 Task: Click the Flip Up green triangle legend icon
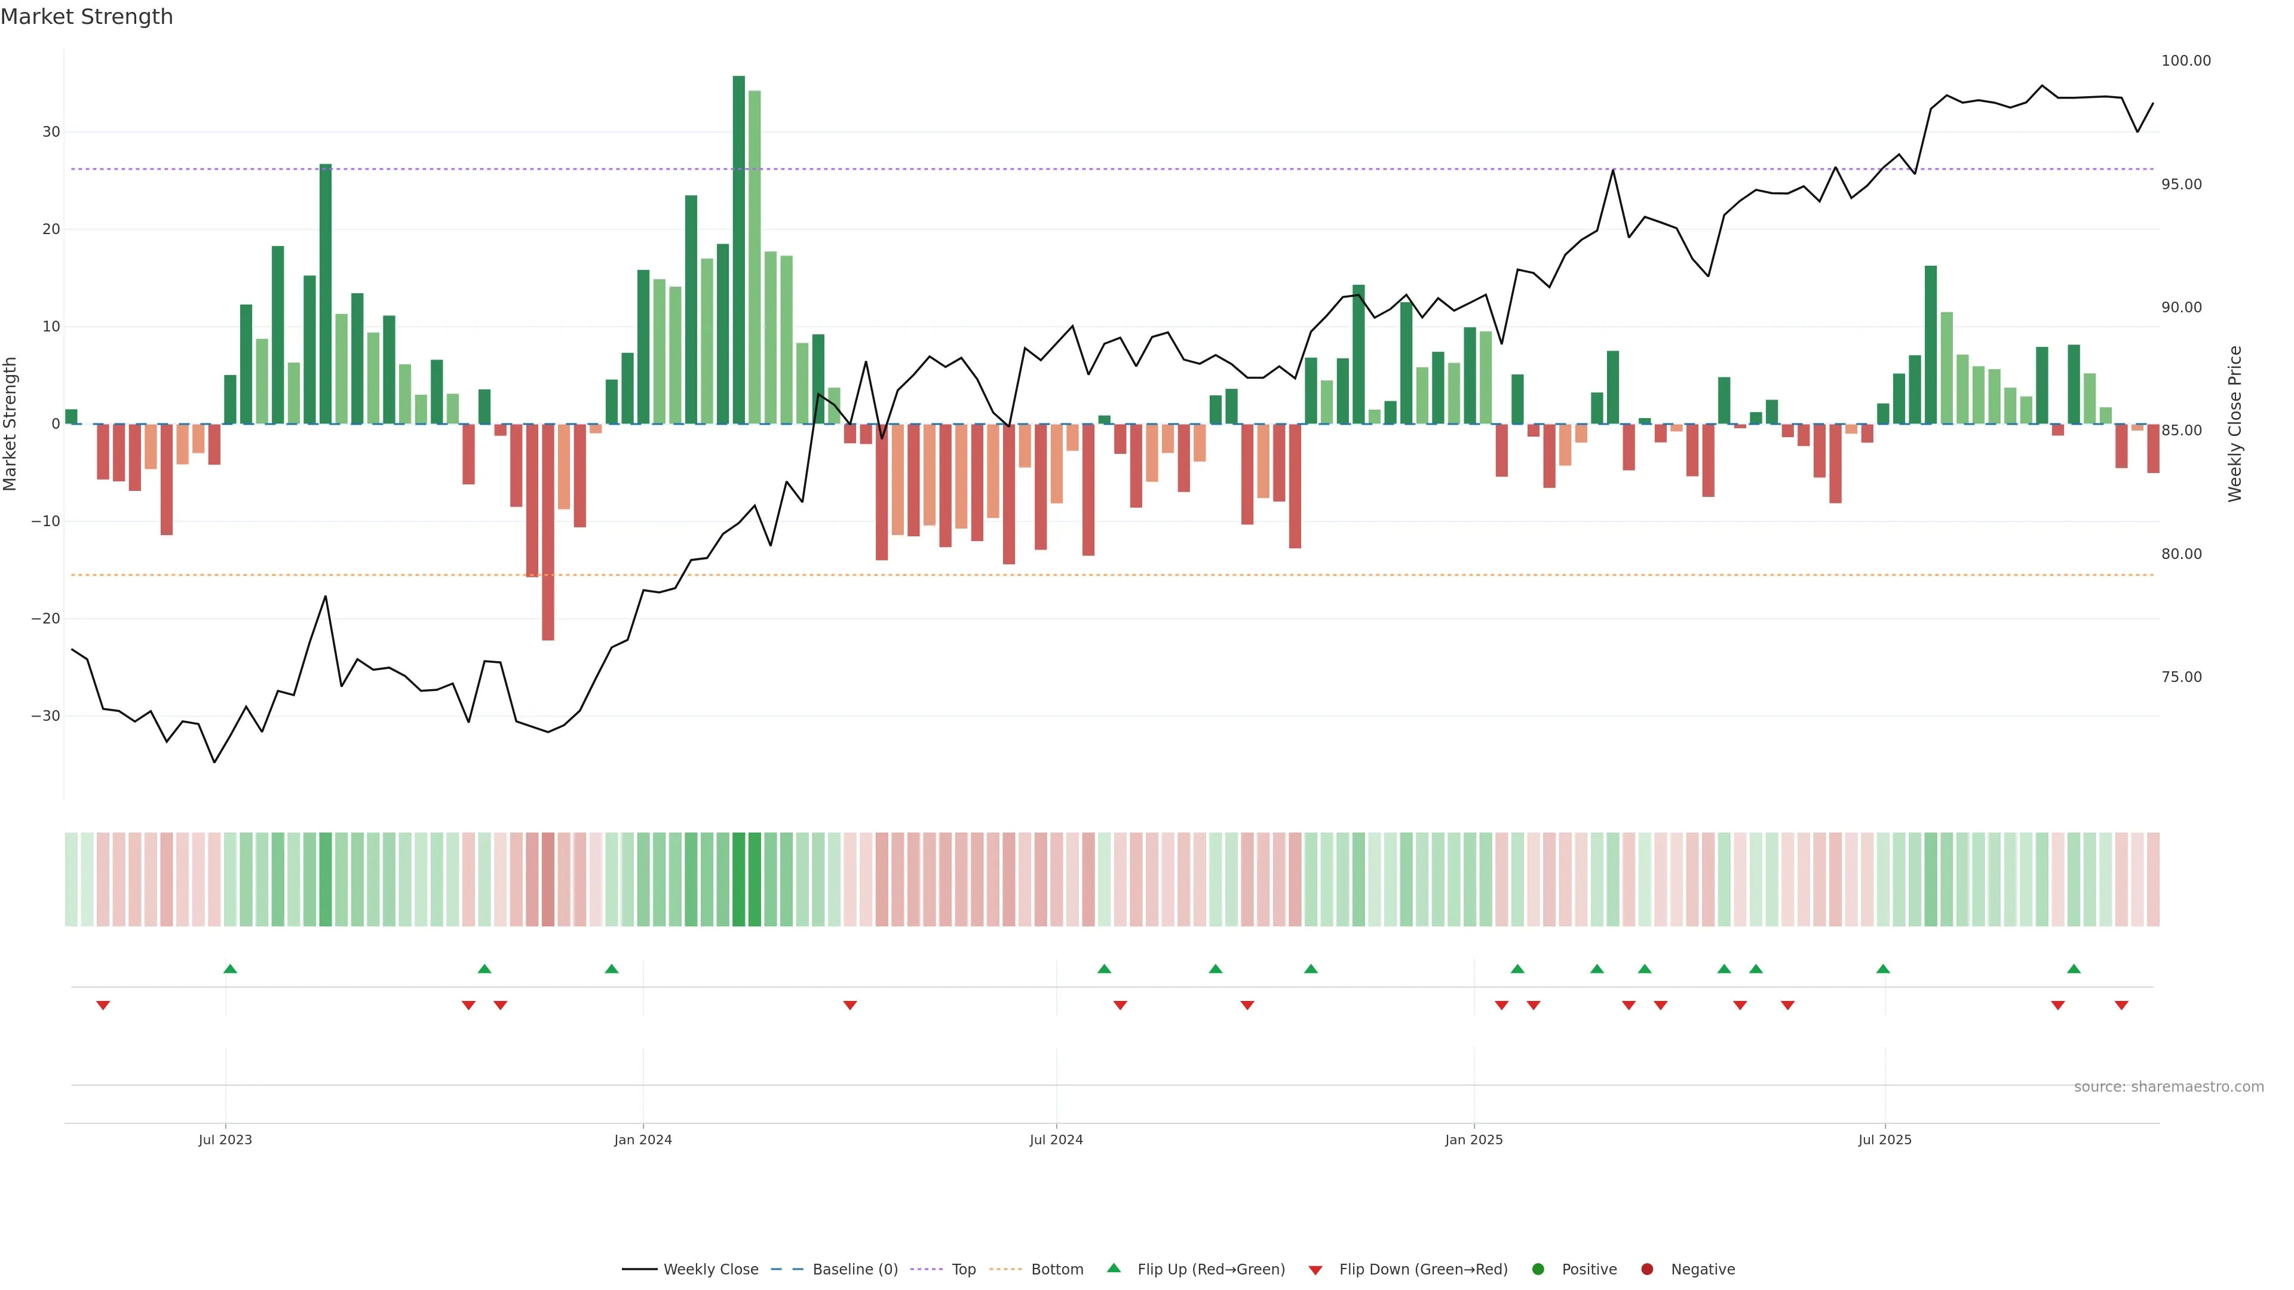tap(1113, 1268)
